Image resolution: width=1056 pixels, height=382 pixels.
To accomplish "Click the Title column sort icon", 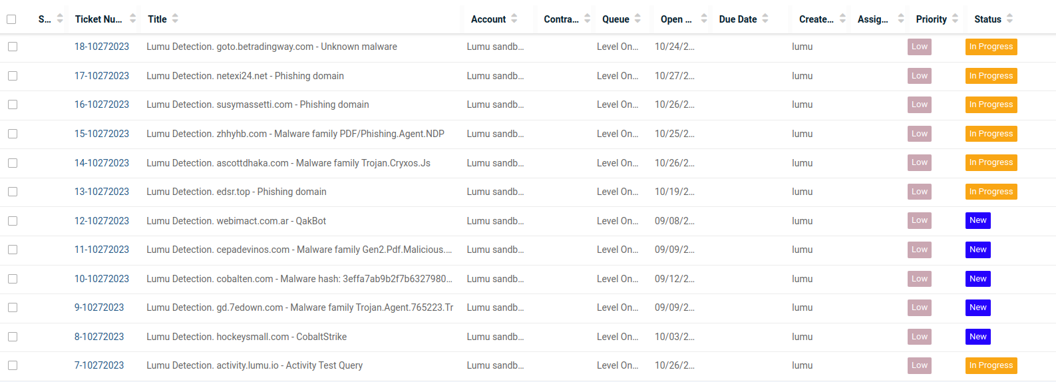I will (x=175, y=19).
